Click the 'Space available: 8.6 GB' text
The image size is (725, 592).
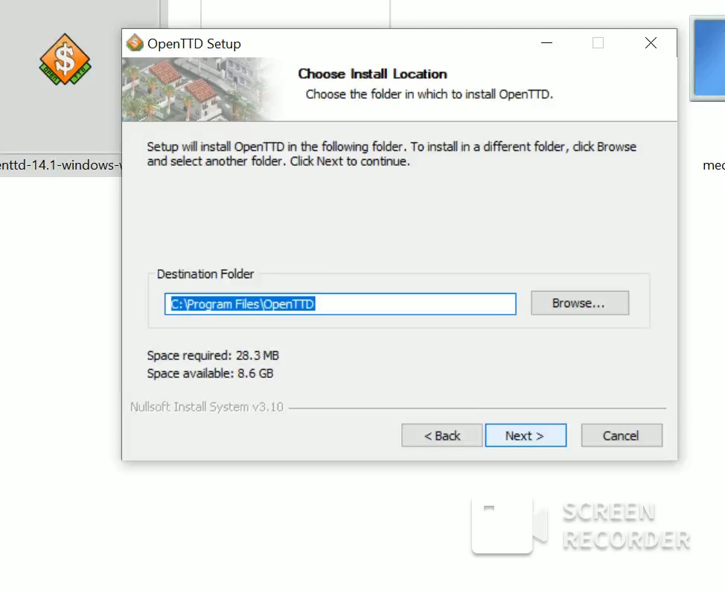click(210, 373)
